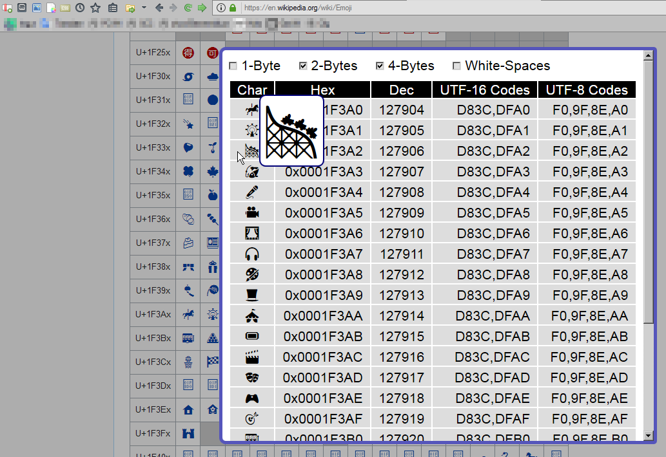Viewport: 666px width, 457px height.
Task: Click the image viewer toolbar icon
Action: point(37,8)
